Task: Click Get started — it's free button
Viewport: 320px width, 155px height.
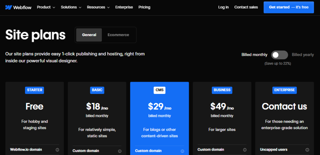Action: click(x=289, y=7)
